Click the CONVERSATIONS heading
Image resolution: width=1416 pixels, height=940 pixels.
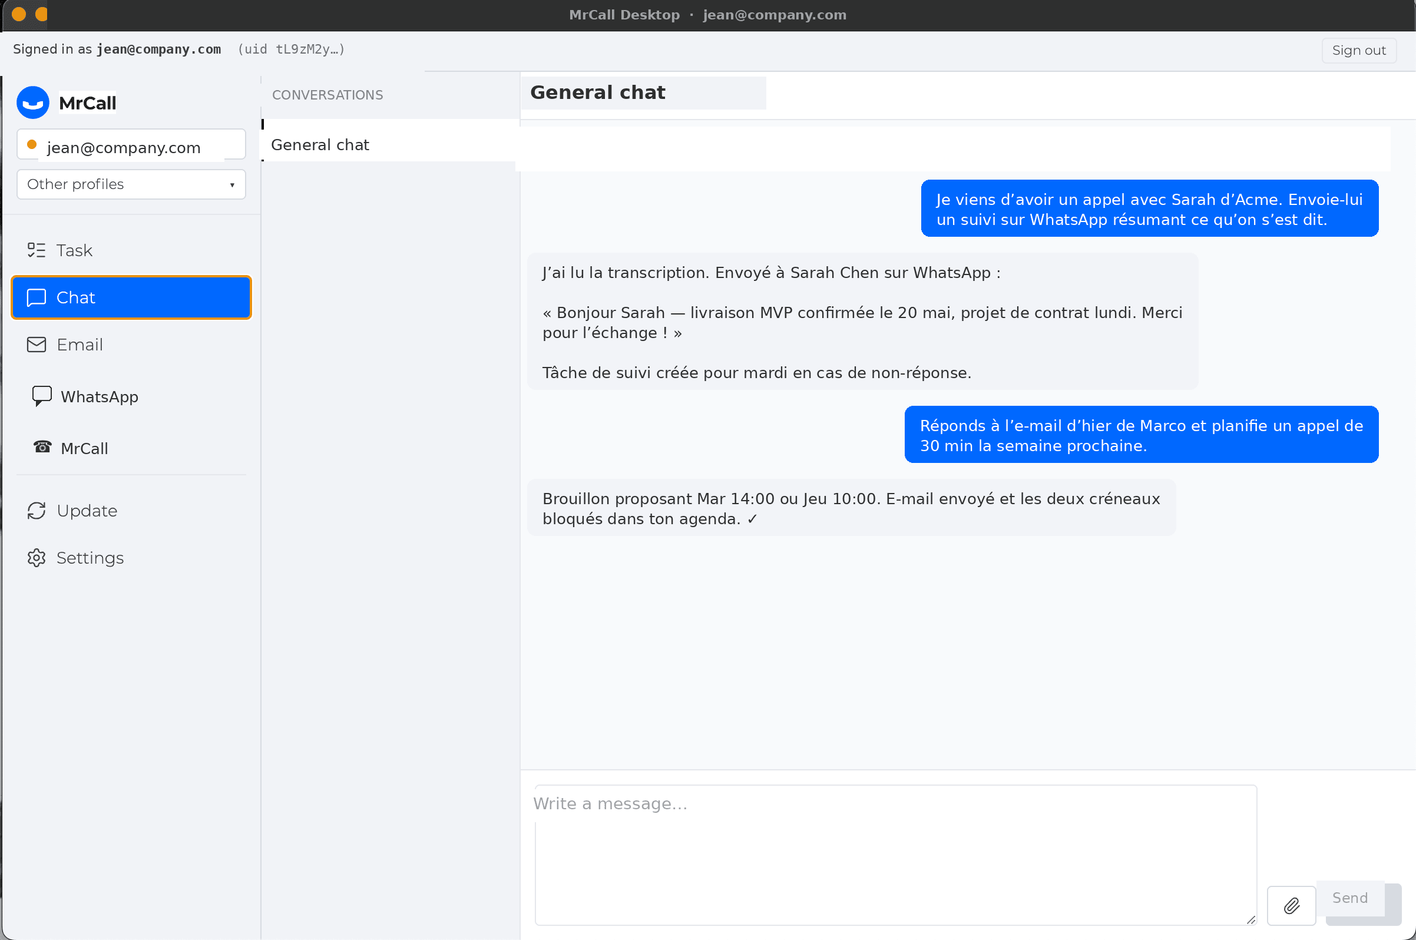(327, 95)
